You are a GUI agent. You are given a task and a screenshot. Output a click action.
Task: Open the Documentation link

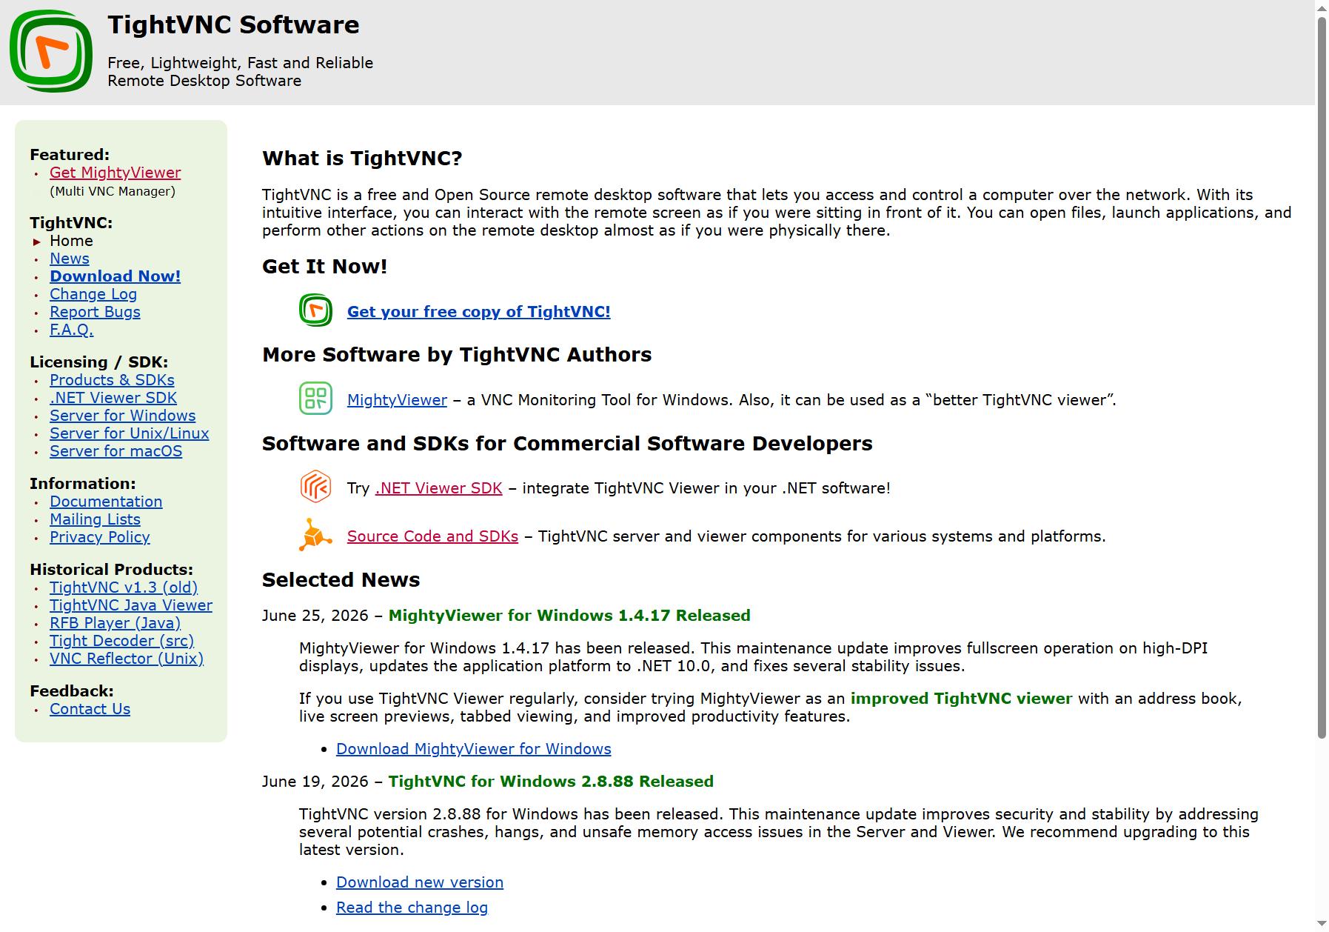tap(106, 502)
